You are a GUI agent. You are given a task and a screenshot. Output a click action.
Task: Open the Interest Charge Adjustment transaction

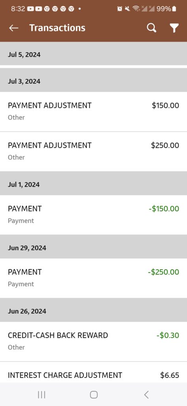pyautogui.click(x=93, y=372)
